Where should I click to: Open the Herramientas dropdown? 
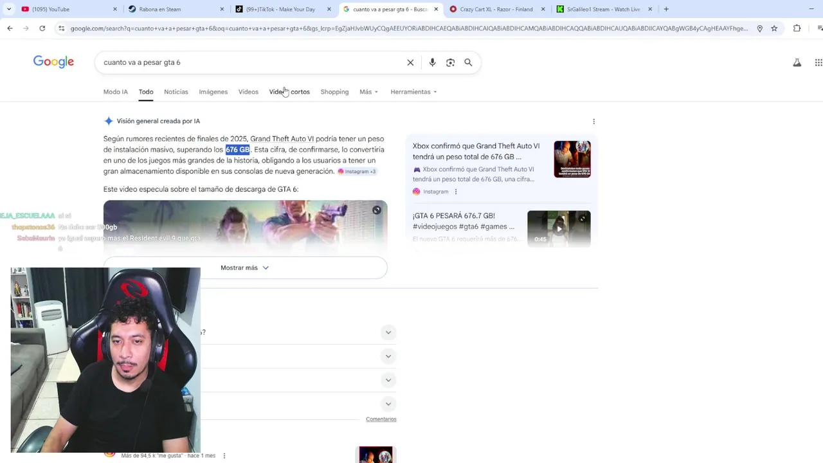413,92
